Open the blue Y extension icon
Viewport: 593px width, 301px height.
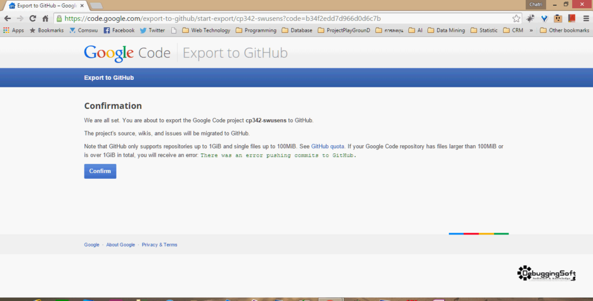(x=544, y=18)
